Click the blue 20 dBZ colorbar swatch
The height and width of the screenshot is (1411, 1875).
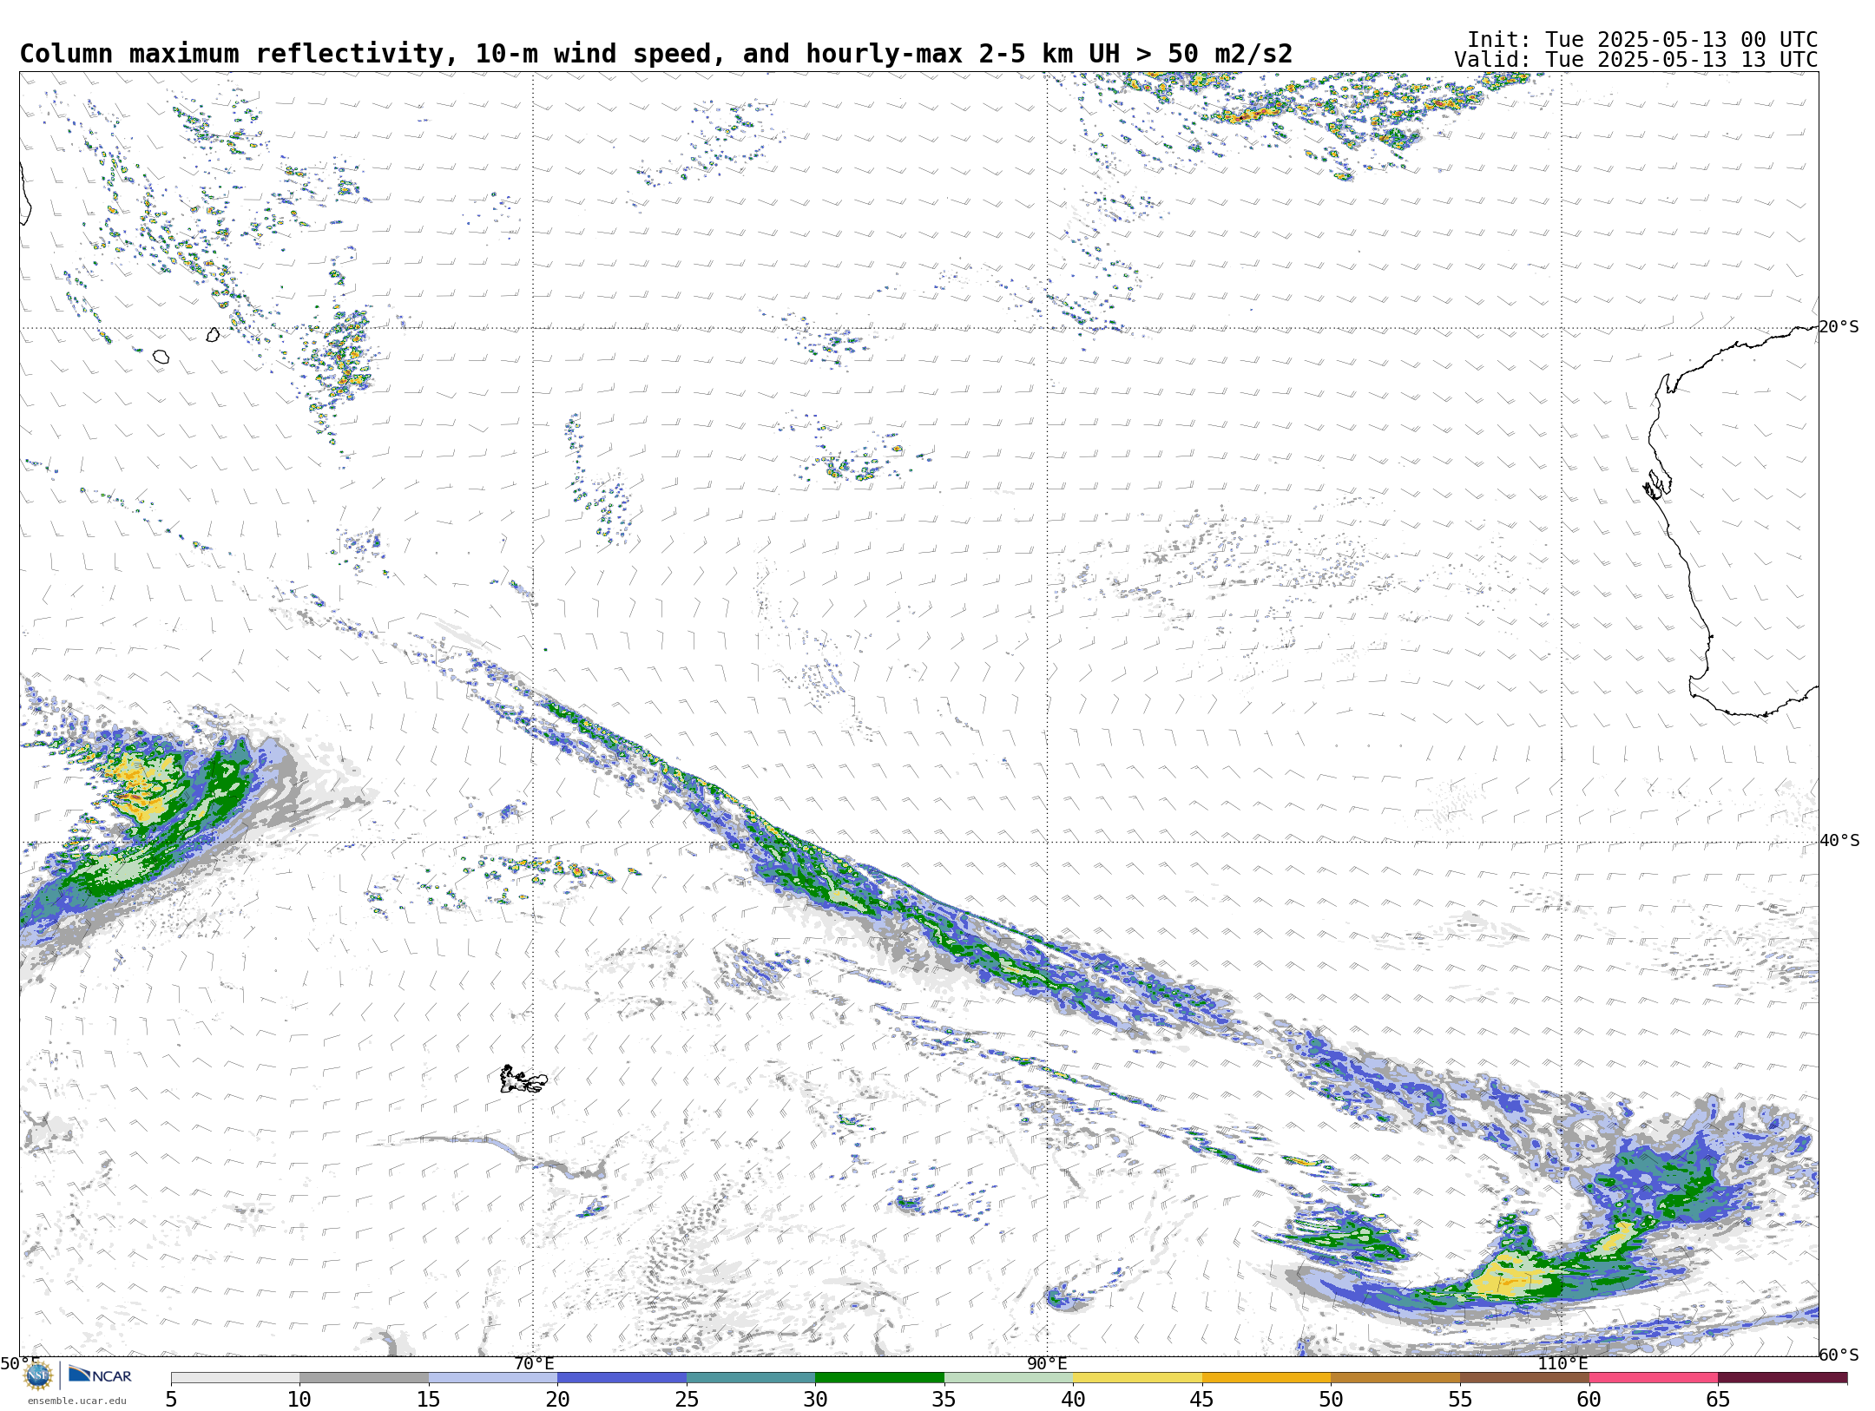[x=622, y=1378]
